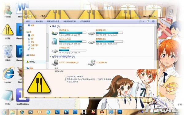
Task: Open breadcrumb arrow after 计算机
Action: [x=47, y=16]
